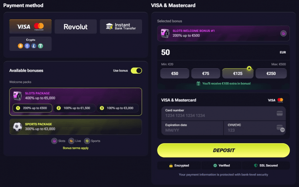Screen dimensions: 299x187
Task: Focus the Expiration date field
Action: (x=192, y=128)
